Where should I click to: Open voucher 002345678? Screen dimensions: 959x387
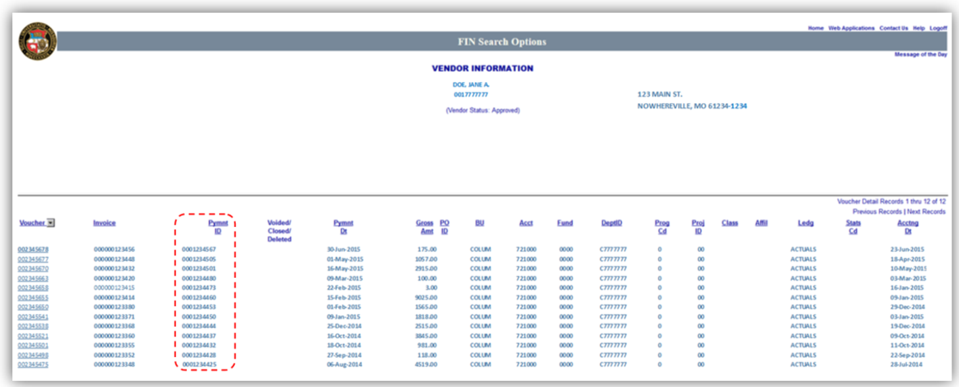pyautogui.click(x=33, y=249)
